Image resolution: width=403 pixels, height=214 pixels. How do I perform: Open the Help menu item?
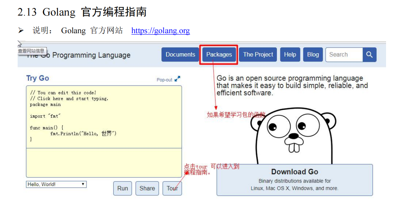click(290, 55)
